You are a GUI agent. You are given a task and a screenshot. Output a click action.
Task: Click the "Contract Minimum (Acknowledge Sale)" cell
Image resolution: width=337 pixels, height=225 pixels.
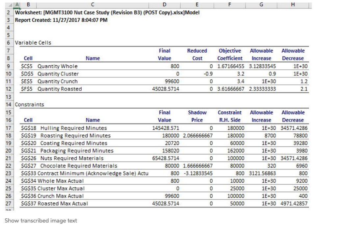[93, 173]
